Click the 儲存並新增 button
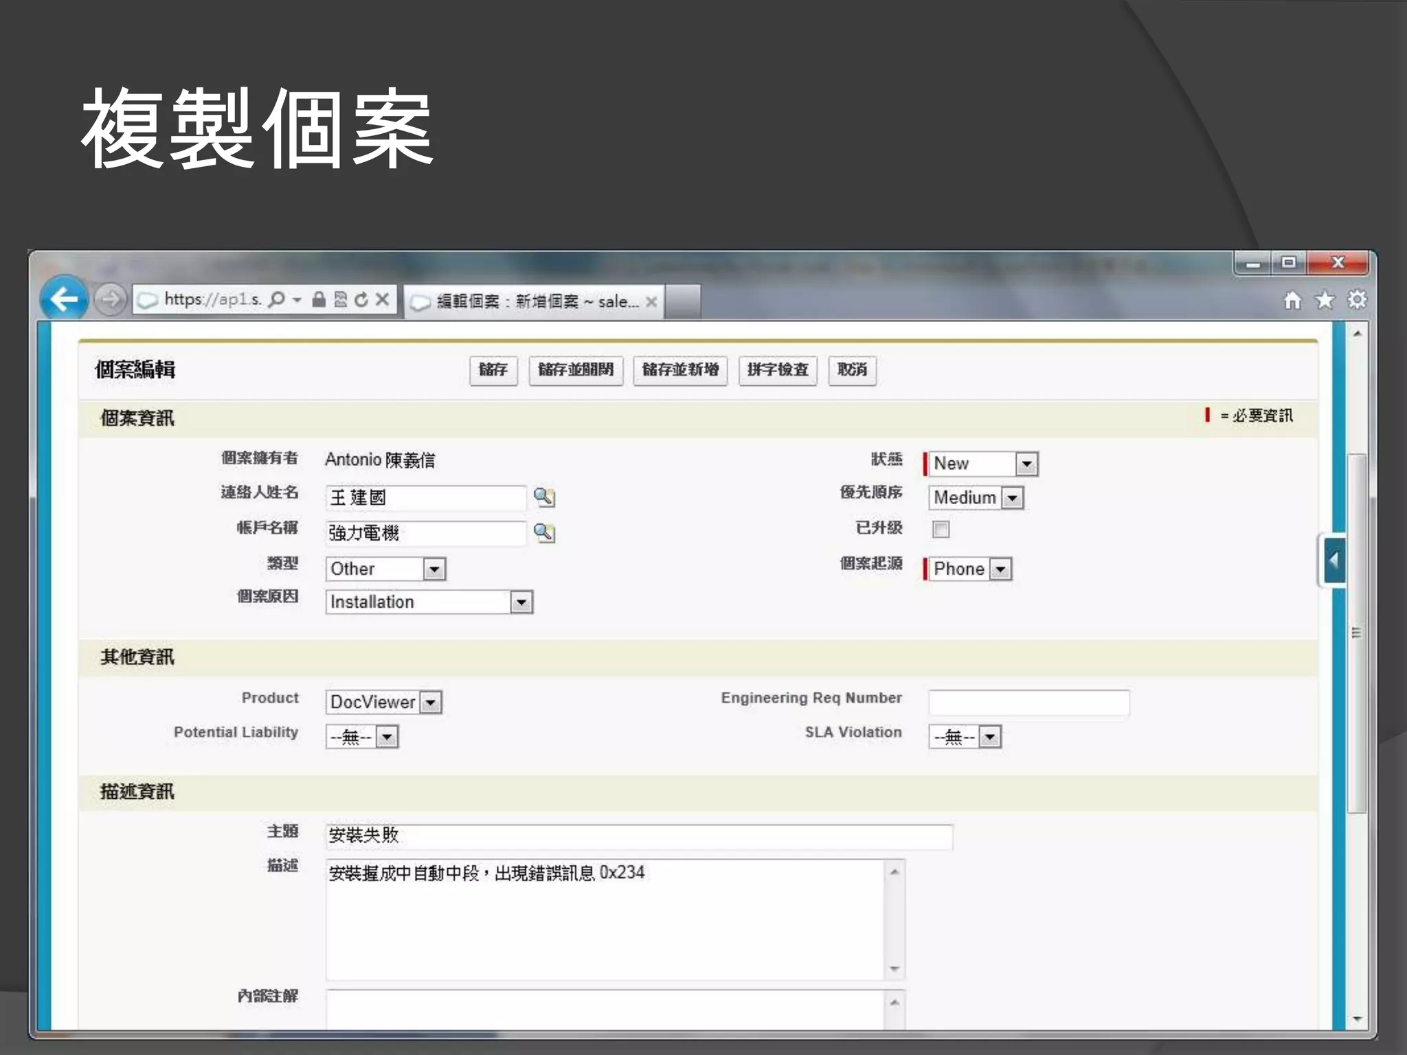Image resolution: width=1407 pixels, height=1055 pixels. 680,370
